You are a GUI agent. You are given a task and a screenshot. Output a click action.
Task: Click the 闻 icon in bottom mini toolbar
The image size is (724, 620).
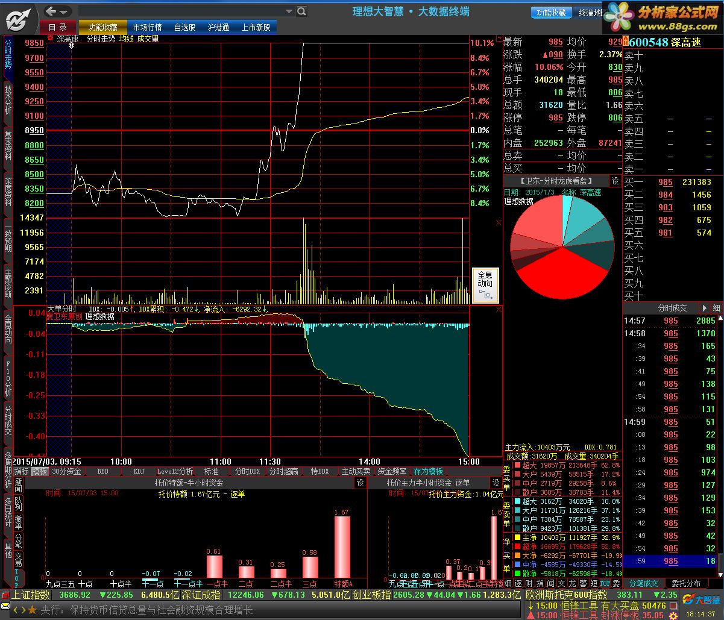pyautogui.click(x=551, y=583)
